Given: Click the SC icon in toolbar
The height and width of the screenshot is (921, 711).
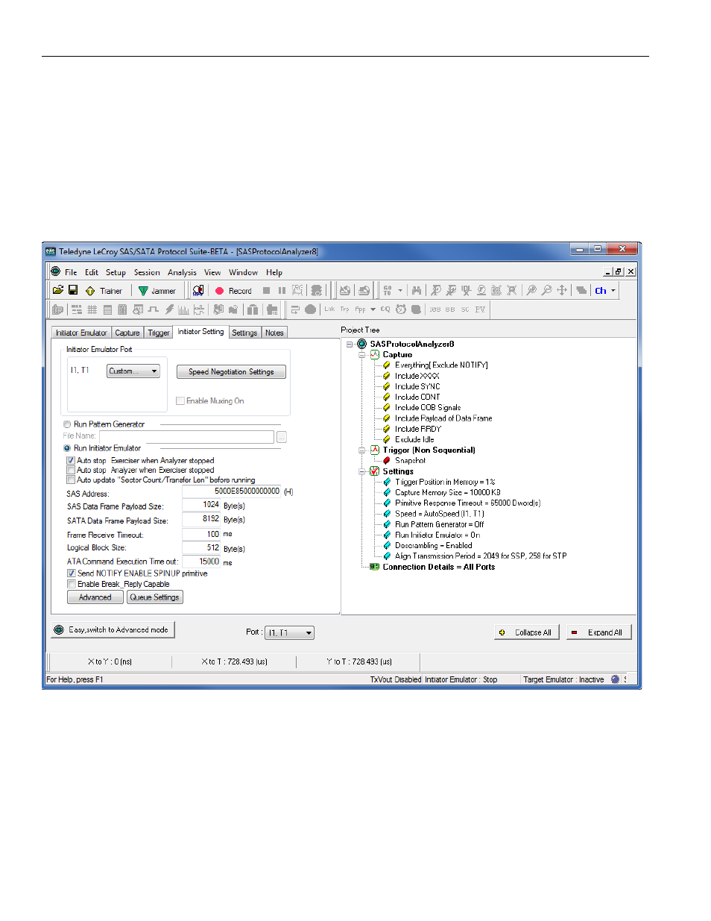Looking at the screenshot, I should (x=465, y=309).
